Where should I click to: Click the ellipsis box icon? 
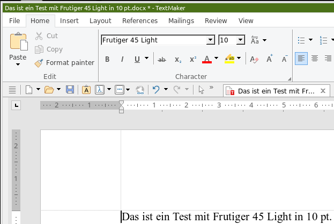point(119,90)
